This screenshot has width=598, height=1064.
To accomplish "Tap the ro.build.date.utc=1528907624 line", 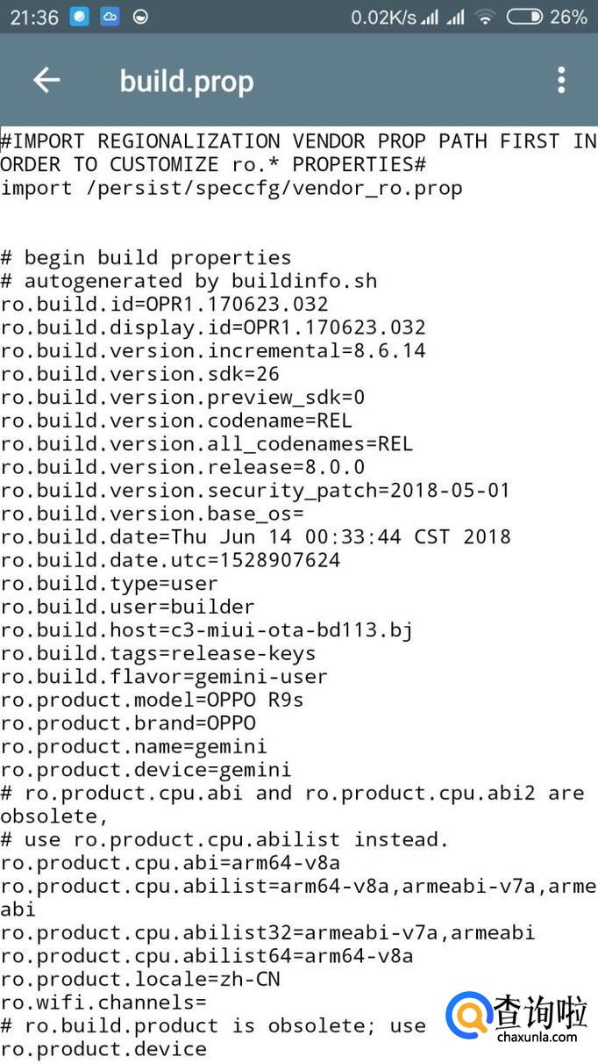I will coord(171,560).
